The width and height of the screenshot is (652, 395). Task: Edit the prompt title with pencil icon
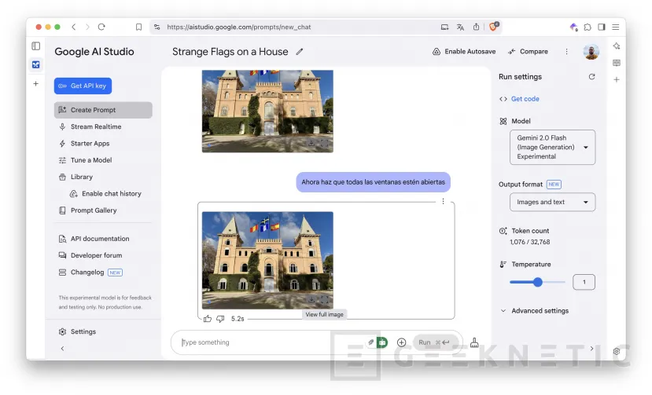[300, 52]
